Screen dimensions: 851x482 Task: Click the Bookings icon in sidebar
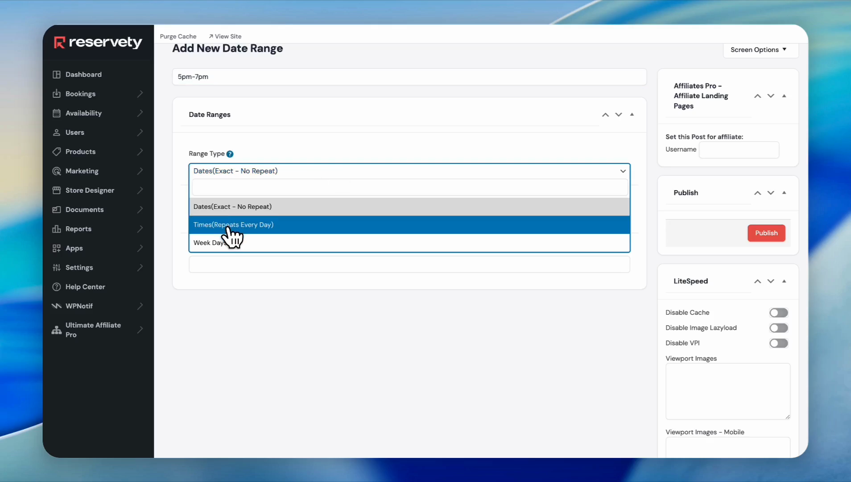tap(57, 94)
